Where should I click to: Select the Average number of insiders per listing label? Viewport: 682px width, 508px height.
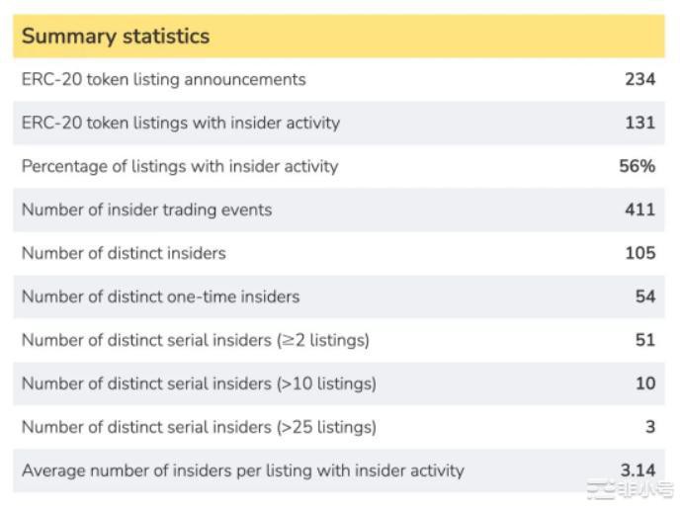click(x=242, y=470)
